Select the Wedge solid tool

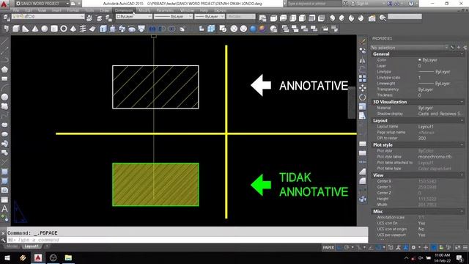pyautogui.click(x=26, y=29)
